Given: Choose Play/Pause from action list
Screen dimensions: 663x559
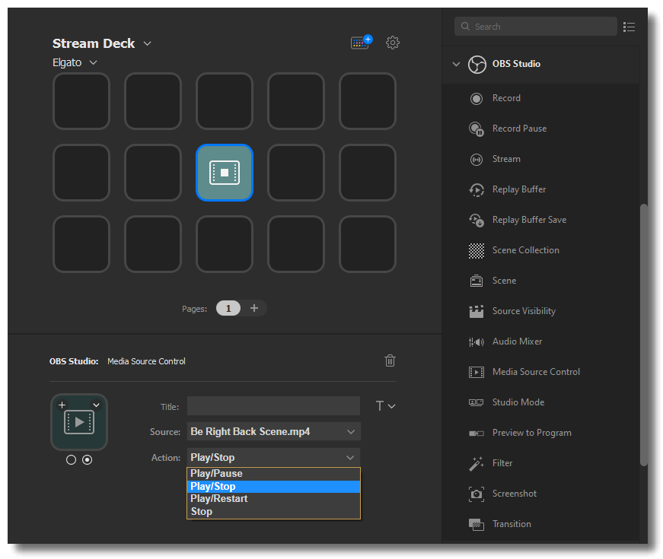Looking at the screenshot, I should [273, 474].
